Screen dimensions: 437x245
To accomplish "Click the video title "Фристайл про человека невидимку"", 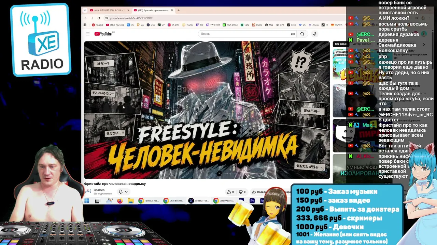I will click(115, 184).
